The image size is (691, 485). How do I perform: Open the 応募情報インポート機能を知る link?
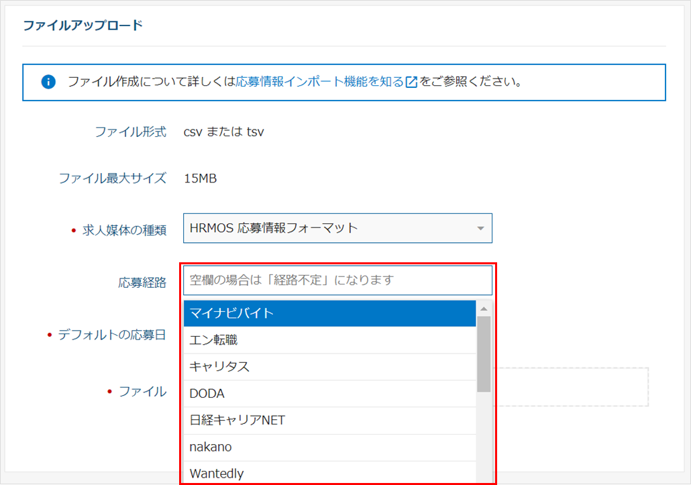click(x=319, y=82)
